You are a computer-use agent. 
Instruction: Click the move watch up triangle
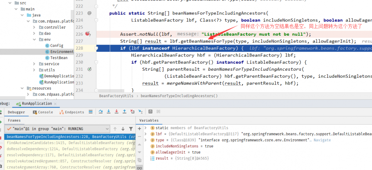[x=139, y=144]
